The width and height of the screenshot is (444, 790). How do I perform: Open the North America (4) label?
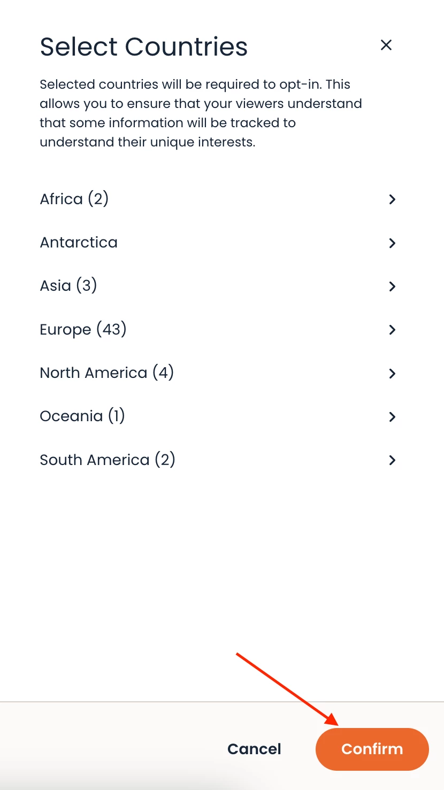coord(107,373)
